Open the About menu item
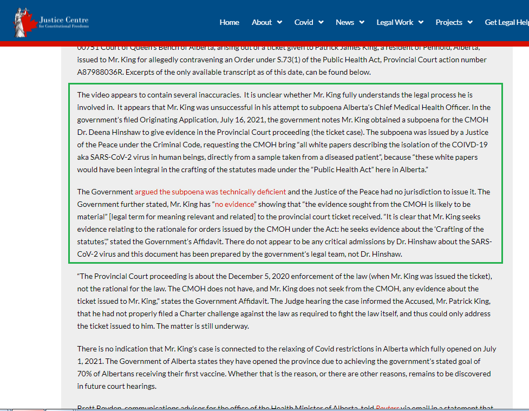Screen dimensions: 529x411 pos(262,22)
